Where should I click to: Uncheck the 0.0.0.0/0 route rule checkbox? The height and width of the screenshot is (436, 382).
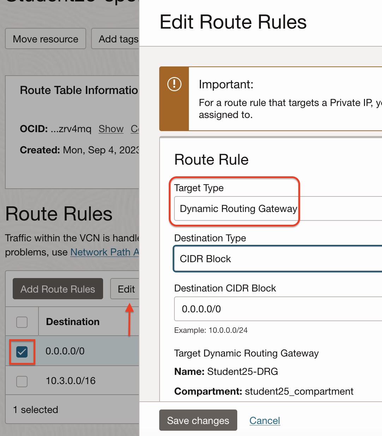[x=22, y=352]
